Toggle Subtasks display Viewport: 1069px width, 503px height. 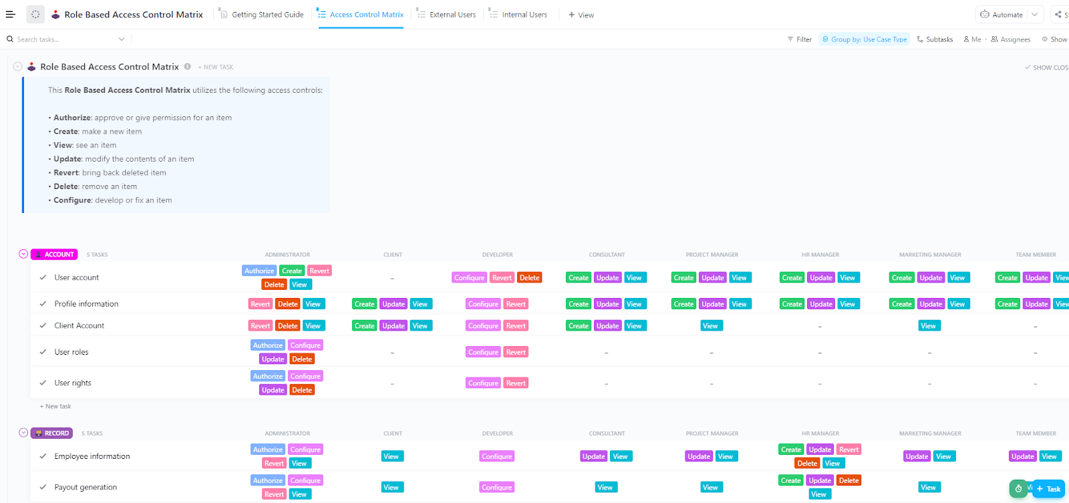tap(935, 39)
